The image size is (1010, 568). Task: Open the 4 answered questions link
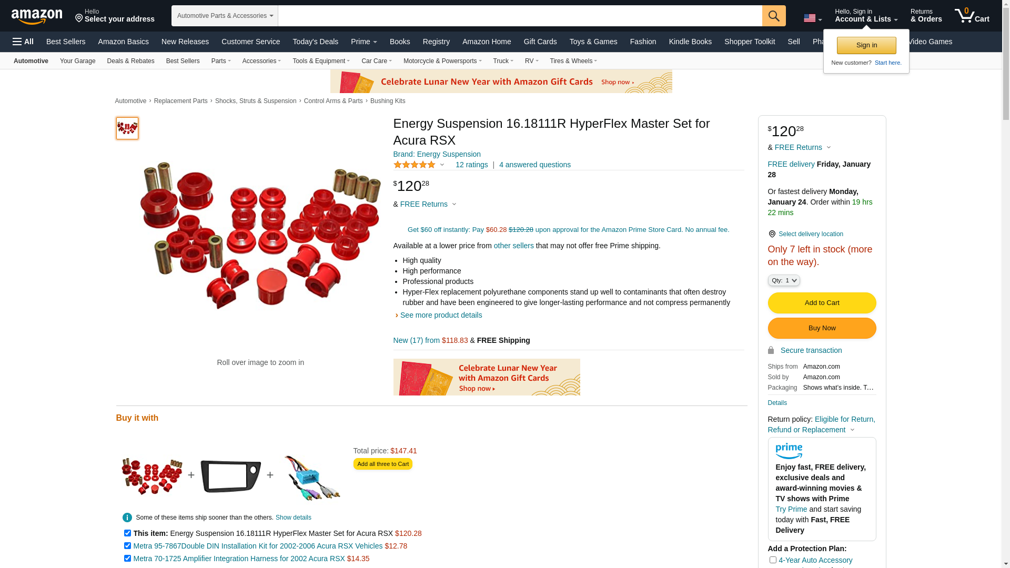click(x=535, y=165)
